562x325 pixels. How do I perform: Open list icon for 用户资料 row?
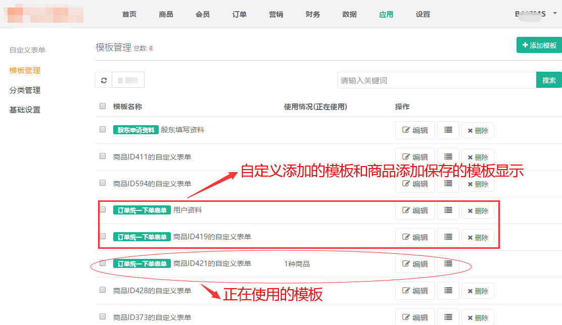[x=448, y=210]
